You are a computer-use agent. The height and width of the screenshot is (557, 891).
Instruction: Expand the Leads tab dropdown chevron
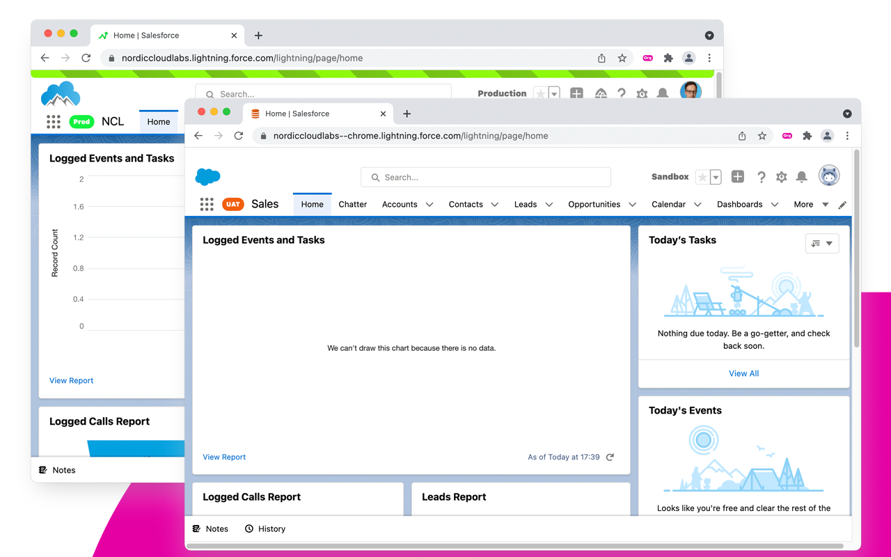pos(549,205)
